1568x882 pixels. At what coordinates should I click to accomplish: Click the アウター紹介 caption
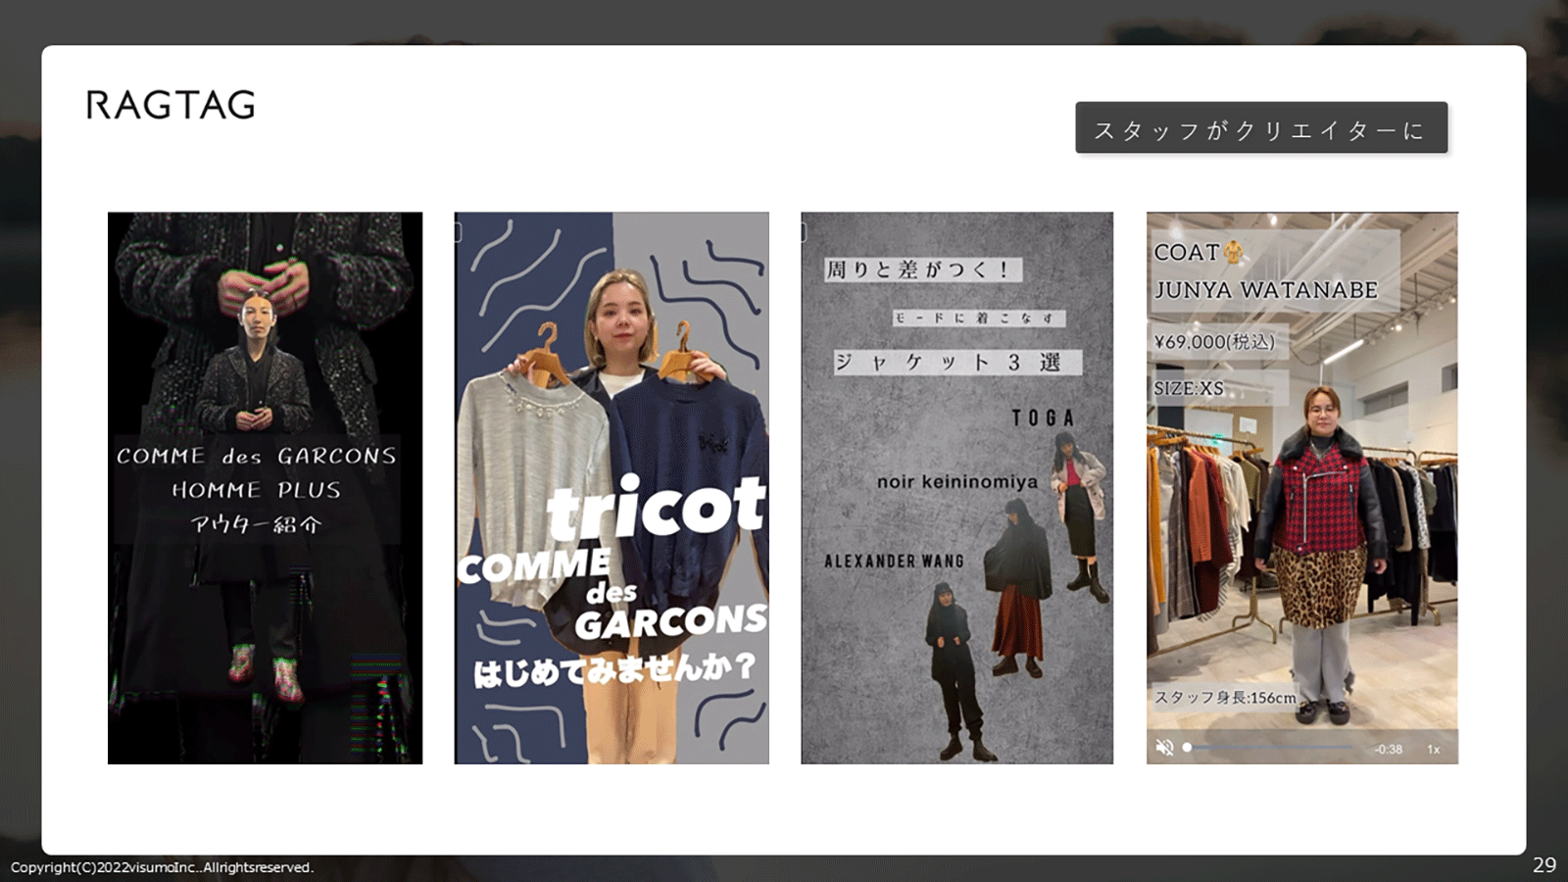256,524
